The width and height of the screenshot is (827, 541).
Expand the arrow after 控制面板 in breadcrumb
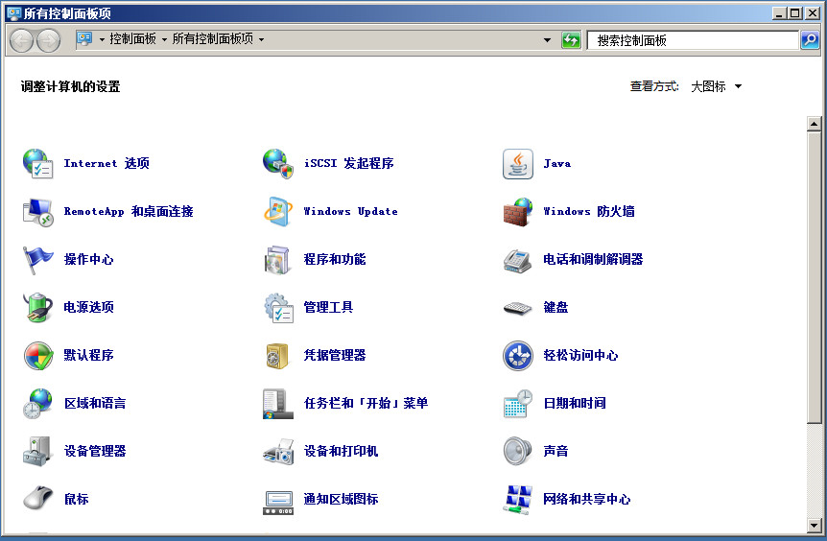coord(164,39)
